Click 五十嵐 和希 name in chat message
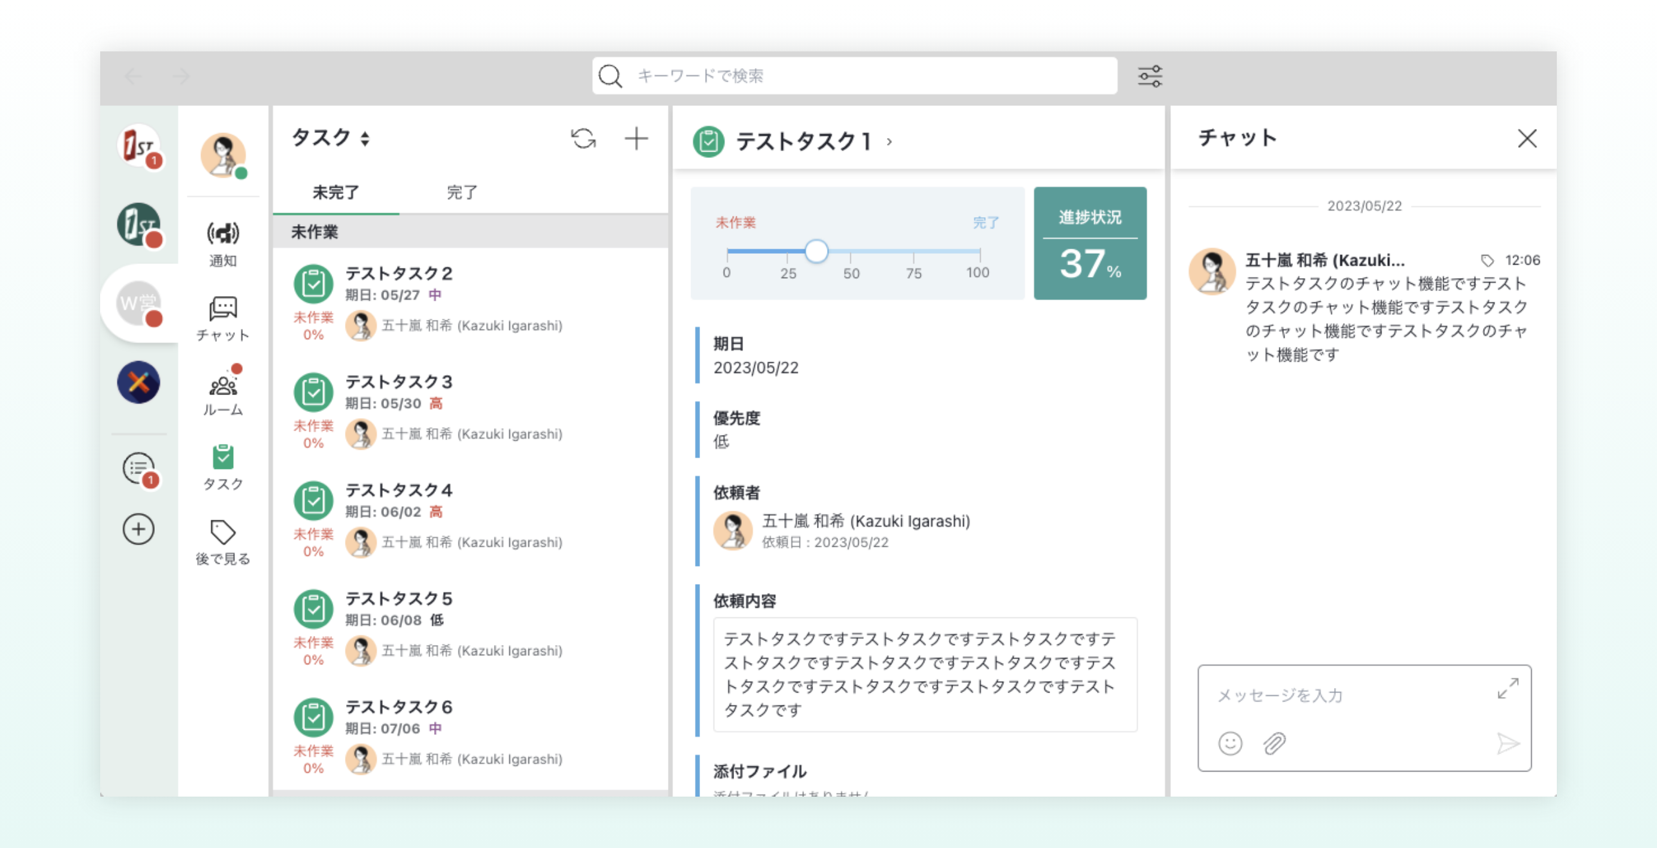The image size is (1657, 848). coord(1325,260)
